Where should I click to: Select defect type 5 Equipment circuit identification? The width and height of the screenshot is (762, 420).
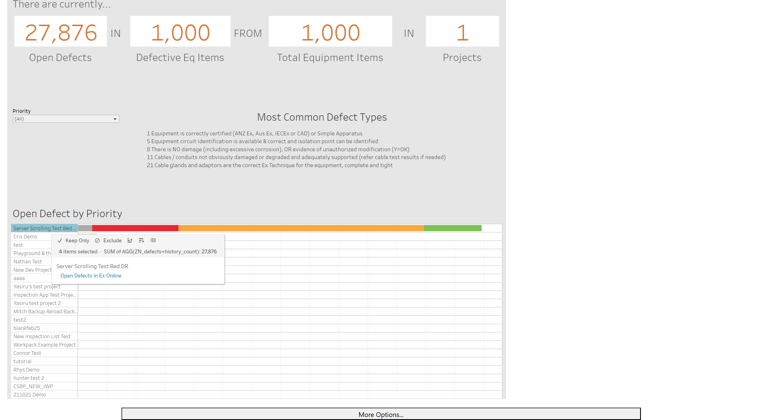pyautogui.click(x=262, y=141)
